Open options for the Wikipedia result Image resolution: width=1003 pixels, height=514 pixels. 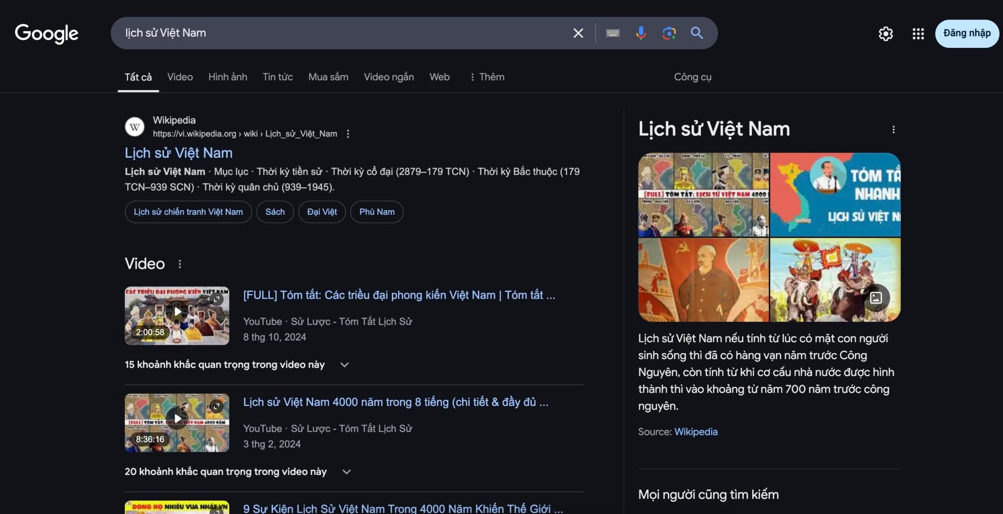coord(348,134)
